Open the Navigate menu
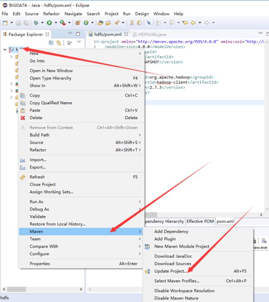Viewport: 269px width, 302px height. coord(73,14)
